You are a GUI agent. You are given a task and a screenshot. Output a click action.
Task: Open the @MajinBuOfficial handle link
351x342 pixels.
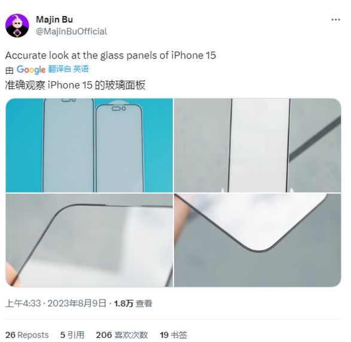coord(71,32)
